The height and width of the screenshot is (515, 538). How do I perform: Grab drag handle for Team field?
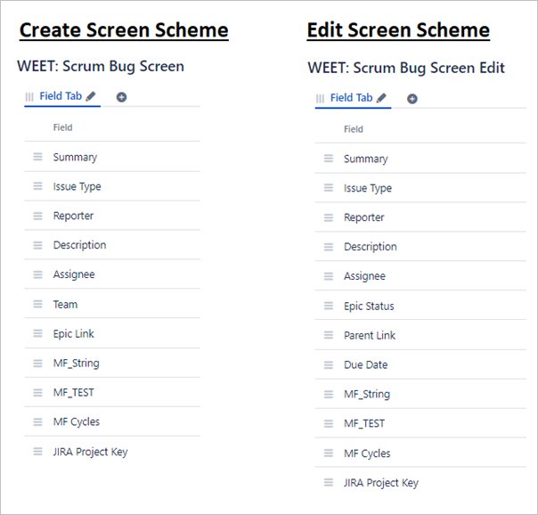[x=37, y=304]
